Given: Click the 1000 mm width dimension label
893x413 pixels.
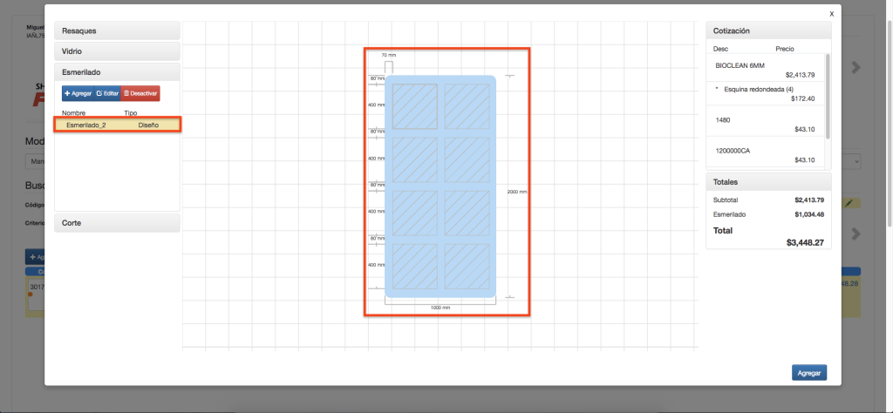Looking at the screenshot, I should [x=440, y=308].
